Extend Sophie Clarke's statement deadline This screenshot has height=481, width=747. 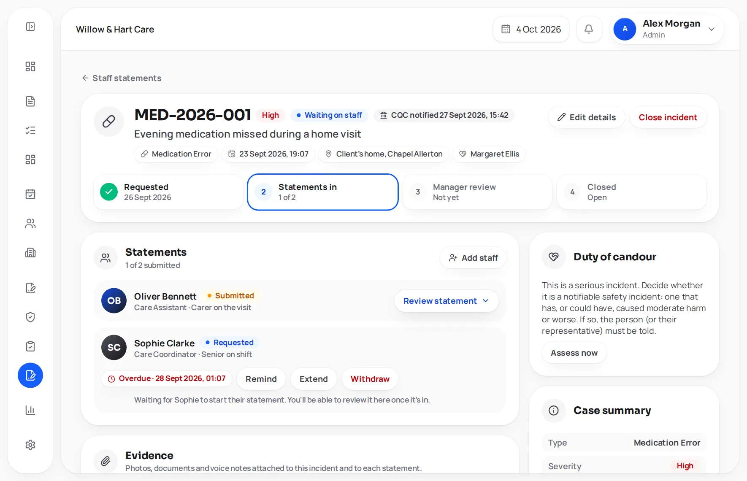(314, 379)
